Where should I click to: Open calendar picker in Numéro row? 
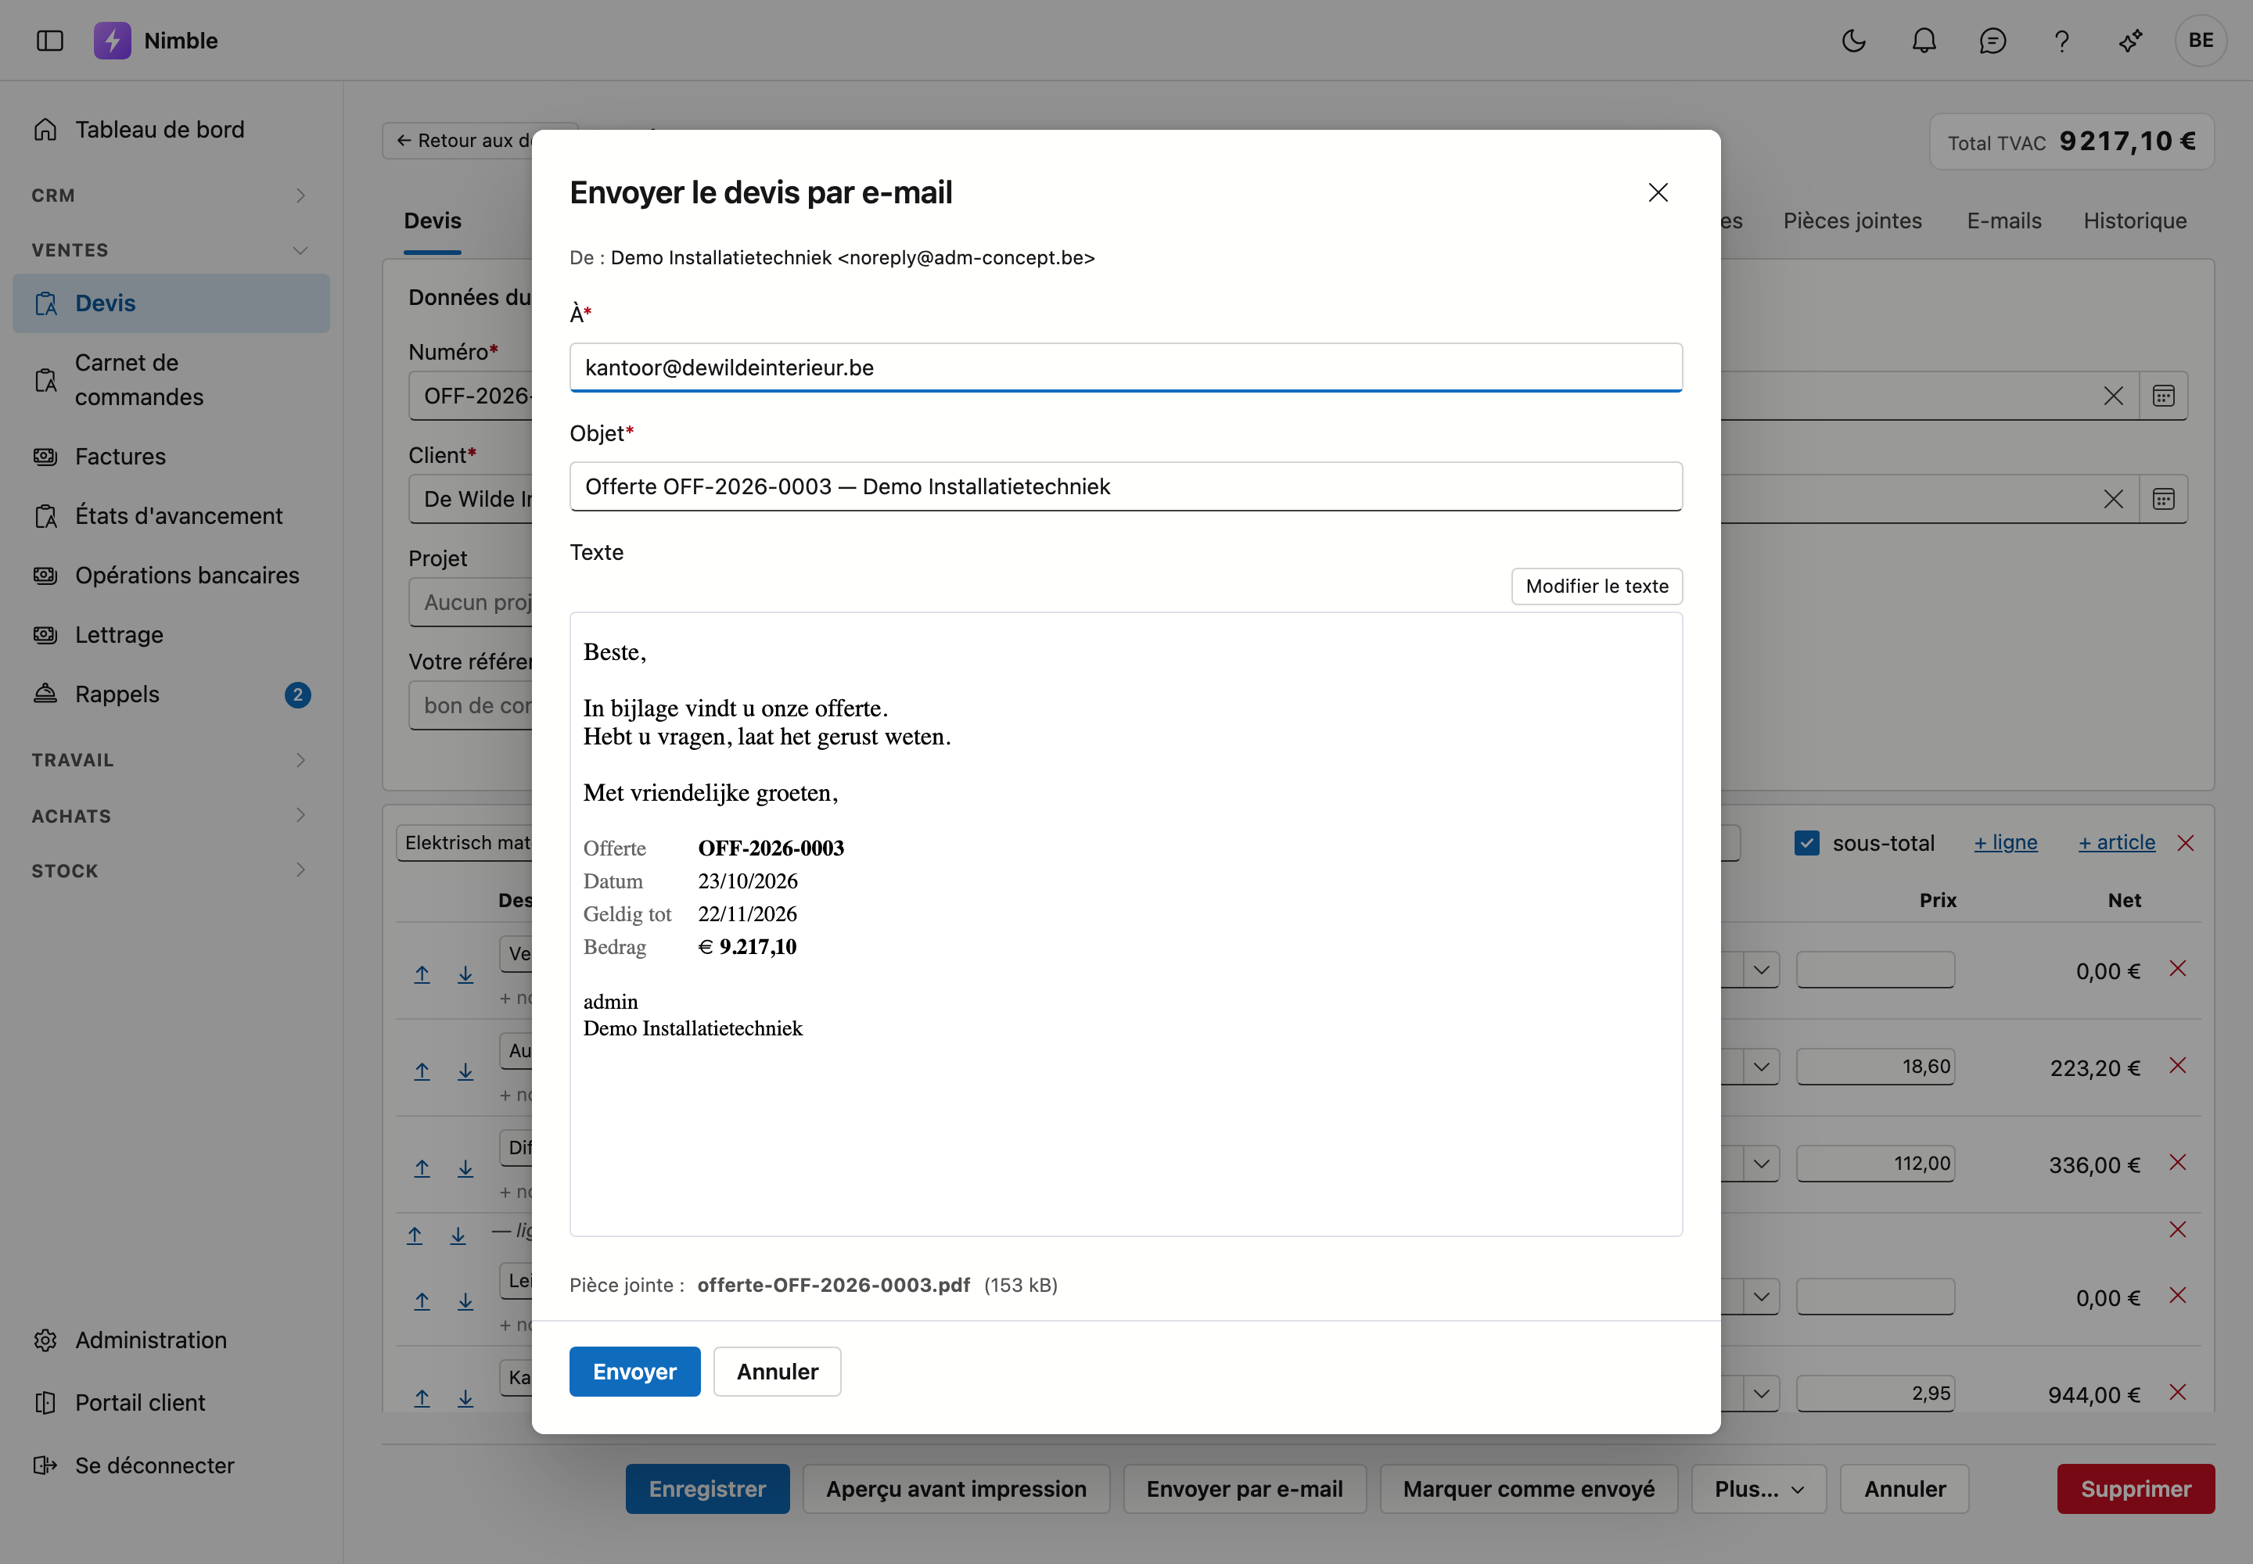(x=2163, y=396)
